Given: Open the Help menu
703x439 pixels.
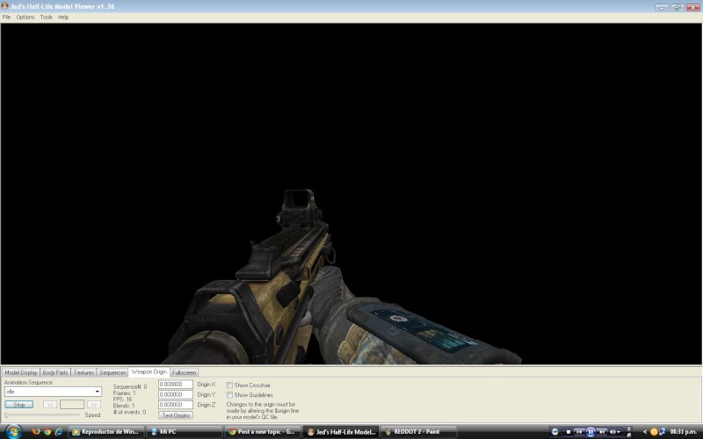Looking at the screenshot, I should click(x=63, y=17).
